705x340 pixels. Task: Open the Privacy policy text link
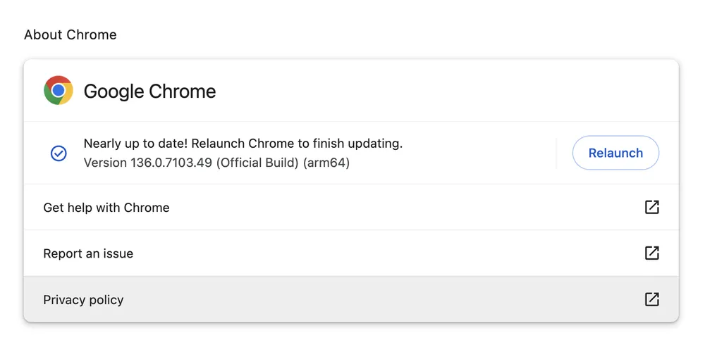click(x=83, y=300)
